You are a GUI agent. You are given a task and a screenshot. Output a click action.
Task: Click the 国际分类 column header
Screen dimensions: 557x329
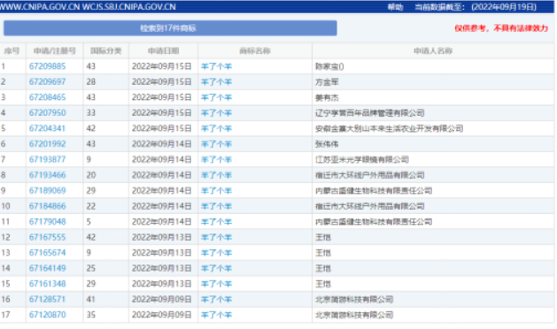[106, 51]
